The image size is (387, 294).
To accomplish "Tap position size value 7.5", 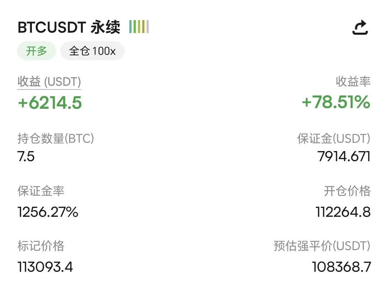I will 26,156.
